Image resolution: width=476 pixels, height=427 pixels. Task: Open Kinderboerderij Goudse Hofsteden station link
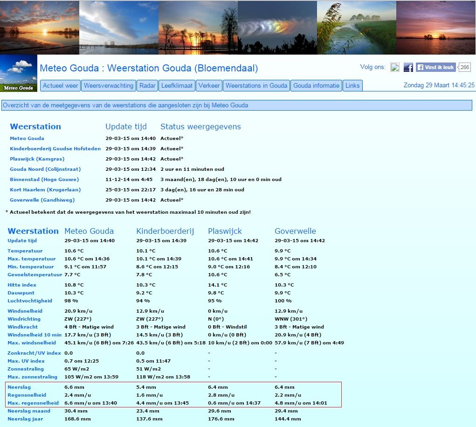coord(55,148)
